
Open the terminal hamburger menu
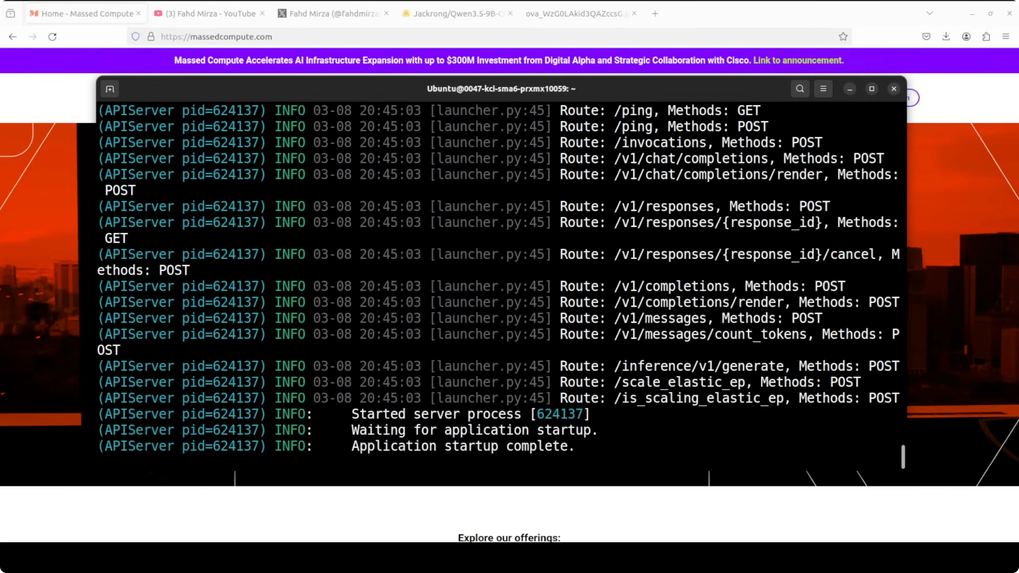coord(823,89)
